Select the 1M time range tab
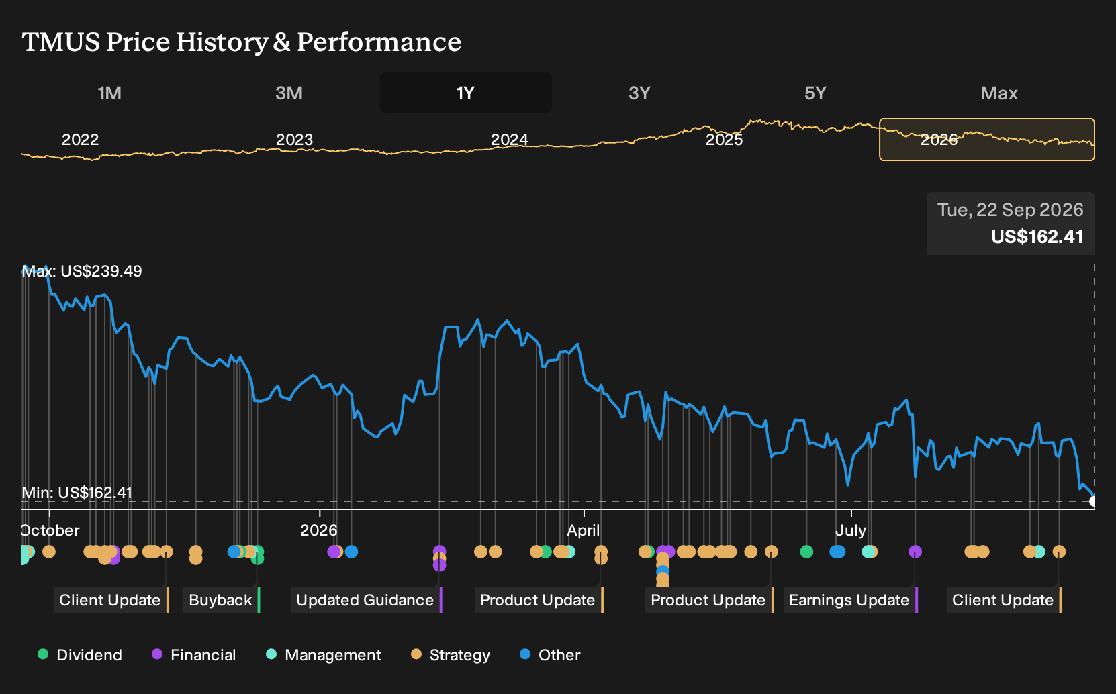 click(x=109, y=93)
